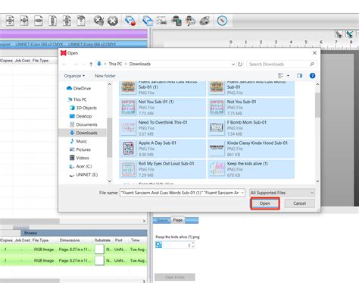This screenshot has width=359, height=283.
Task: Select the Not You Sub-01 (1) file
Action: (163, 107)
